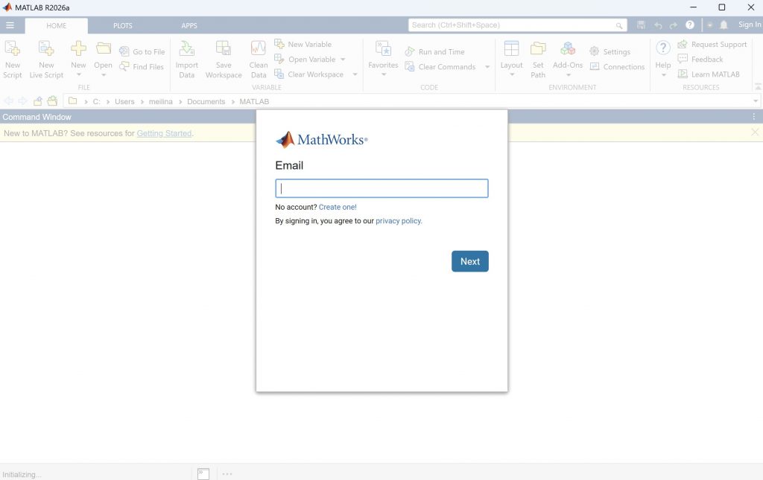
Task: Expand the Layout dropdown arrow
Action: tap(512, 75)
